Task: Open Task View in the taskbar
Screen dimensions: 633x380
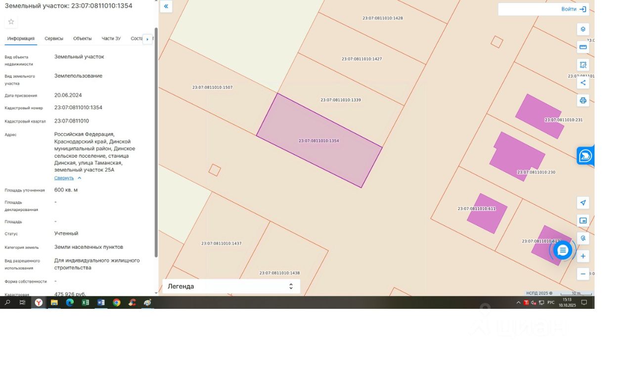Action: tap(22, 302)
